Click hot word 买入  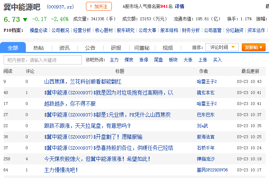(x=217, y=60)
